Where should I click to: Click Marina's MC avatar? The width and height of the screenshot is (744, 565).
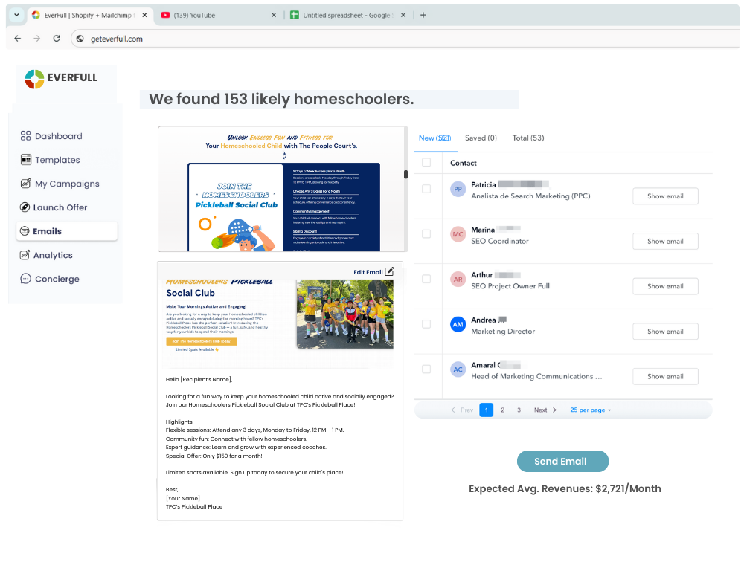[458, 234]
